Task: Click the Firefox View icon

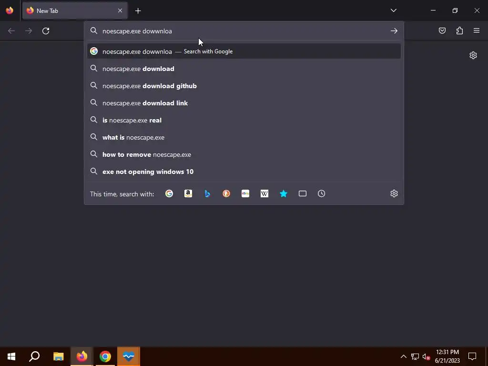Action: [10, 10]
